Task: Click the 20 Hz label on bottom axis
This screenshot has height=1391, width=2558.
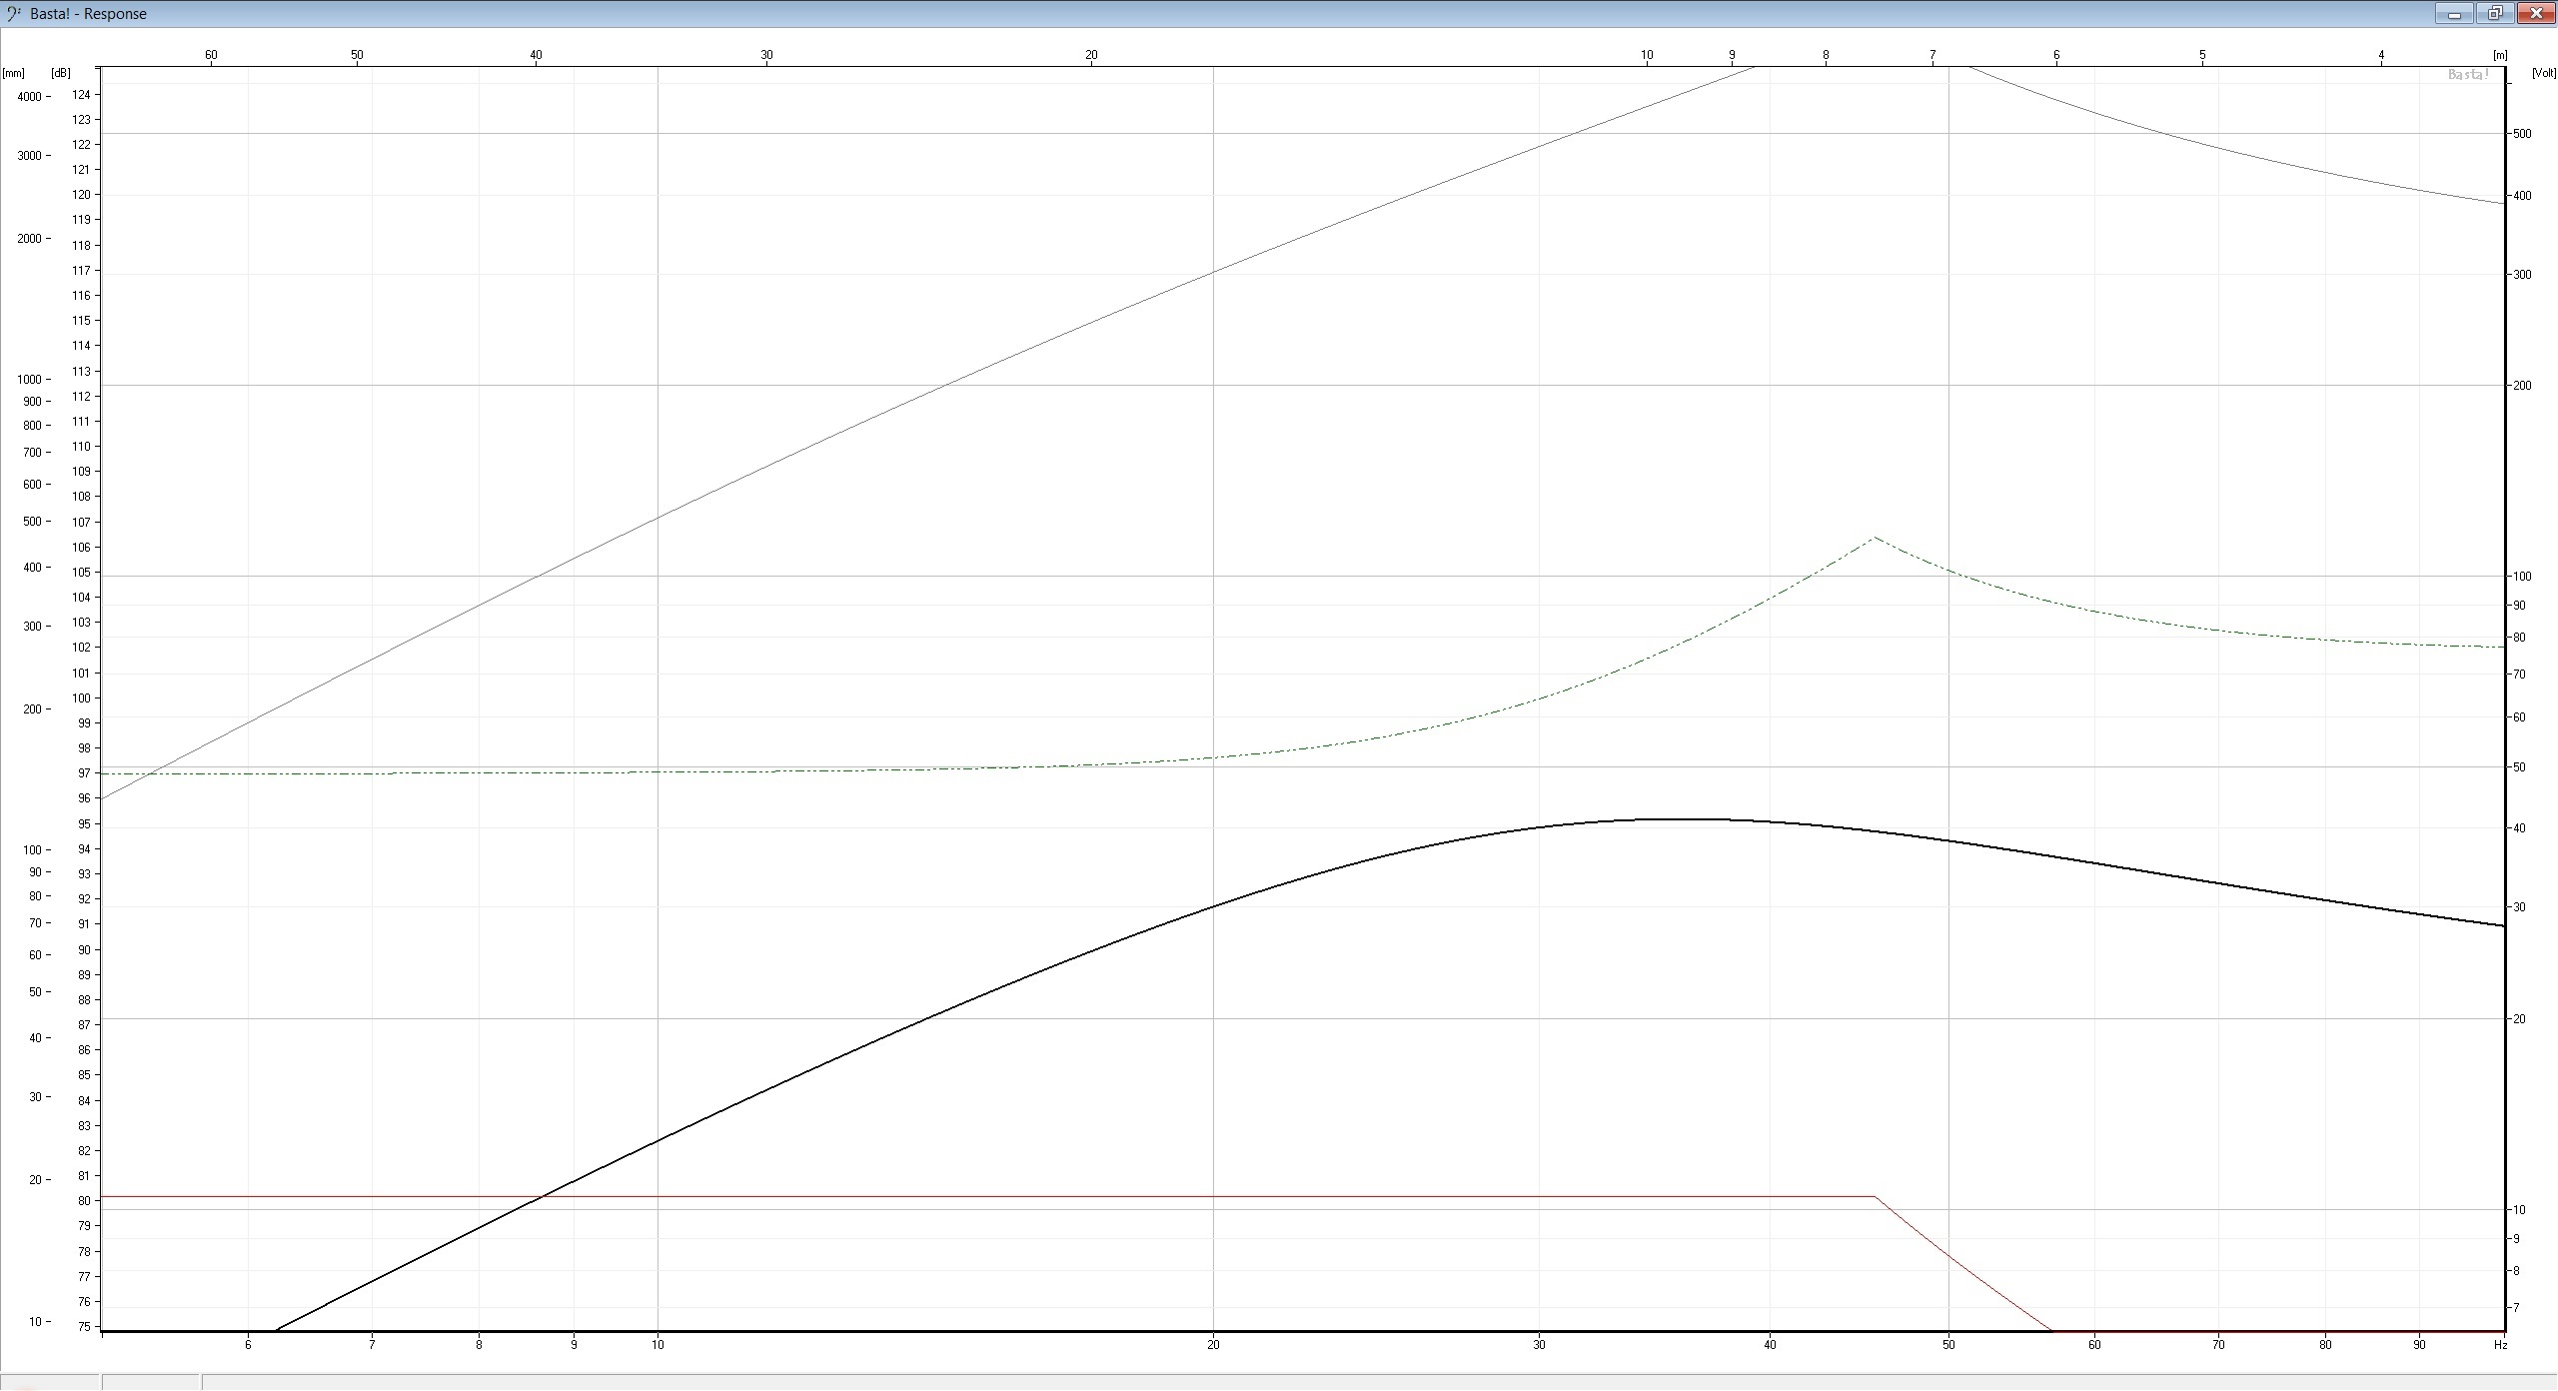Action: (1213, 1345)
